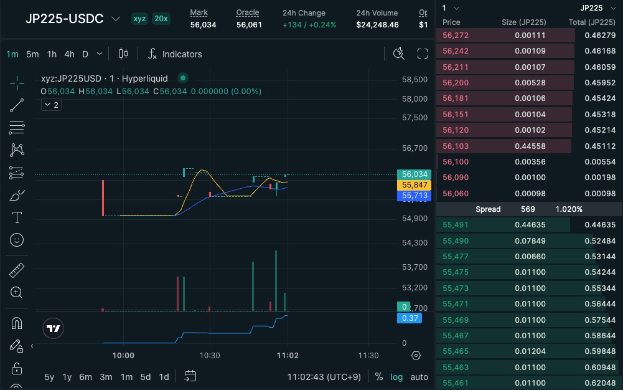623x390 pixels.
Task: Set chart range to 1y
Action: pos(67,377)
